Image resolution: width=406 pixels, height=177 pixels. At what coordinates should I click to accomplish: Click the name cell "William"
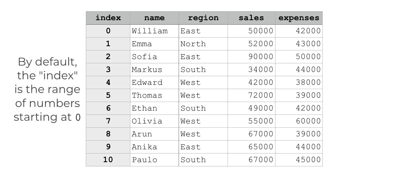[x=154, y=31]
